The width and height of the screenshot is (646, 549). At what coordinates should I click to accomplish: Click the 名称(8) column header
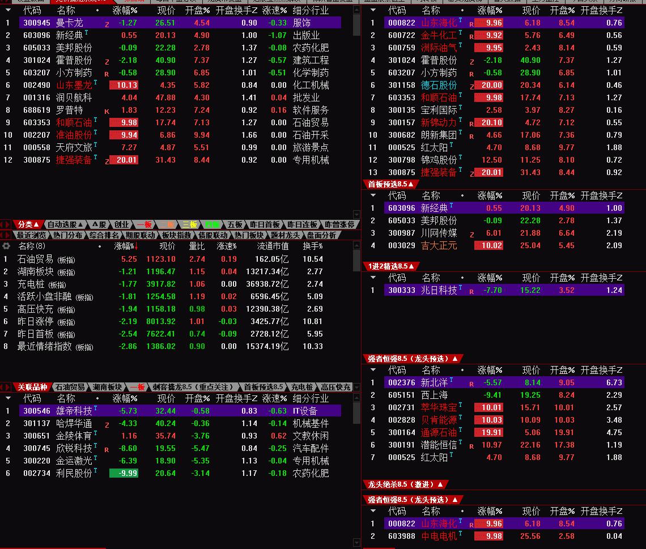click(x=32, y=246)
